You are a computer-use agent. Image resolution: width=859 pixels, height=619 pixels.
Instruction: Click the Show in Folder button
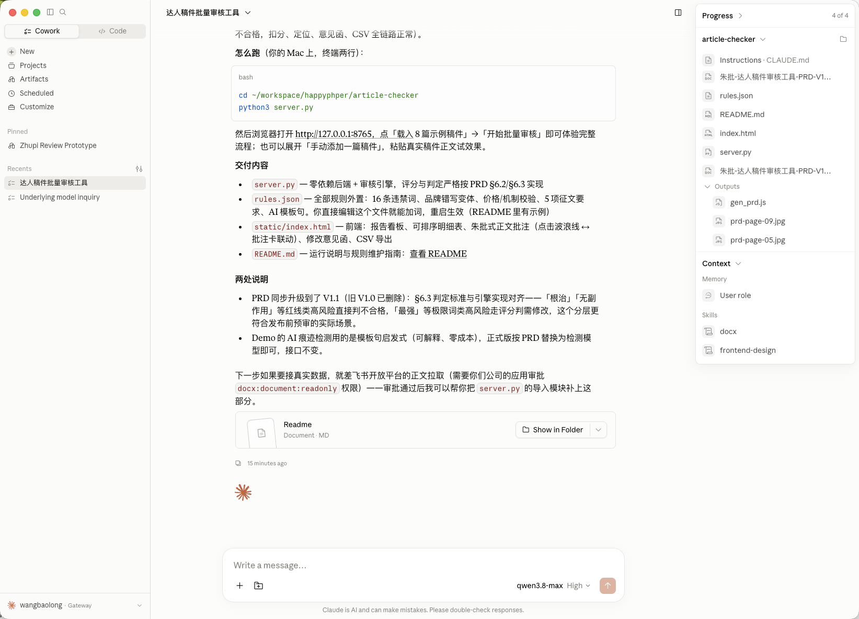point(553,430)
